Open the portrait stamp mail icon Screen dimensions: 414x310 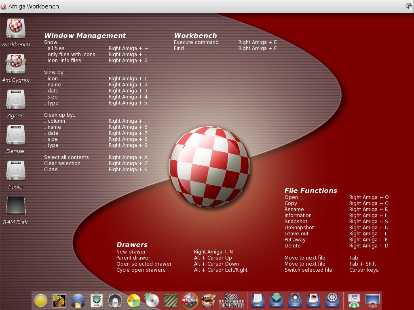(59, 301)
